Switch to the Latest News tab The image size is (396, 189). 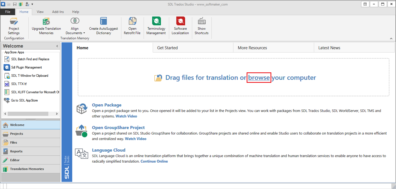354,48
